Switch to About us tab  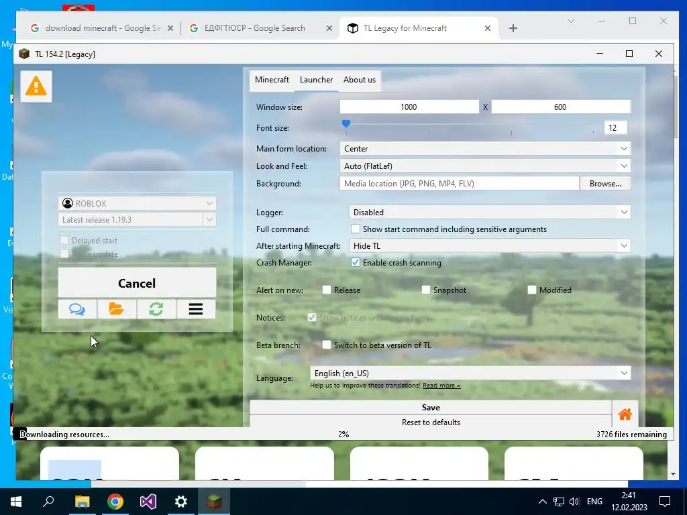360,80
